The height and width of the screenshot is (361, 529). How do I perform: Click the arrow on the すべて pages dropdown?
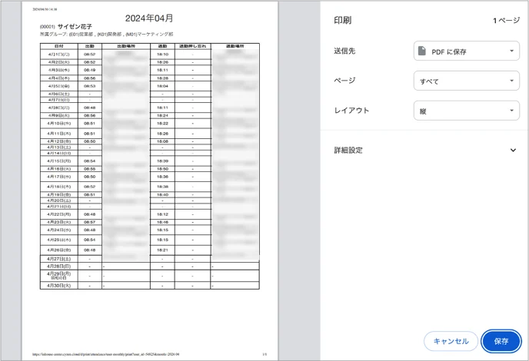coord(512,81)
